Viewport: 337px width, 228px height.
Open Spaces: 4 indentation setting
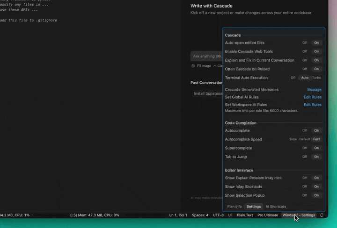pyautogui.click(x=200, y=215)
